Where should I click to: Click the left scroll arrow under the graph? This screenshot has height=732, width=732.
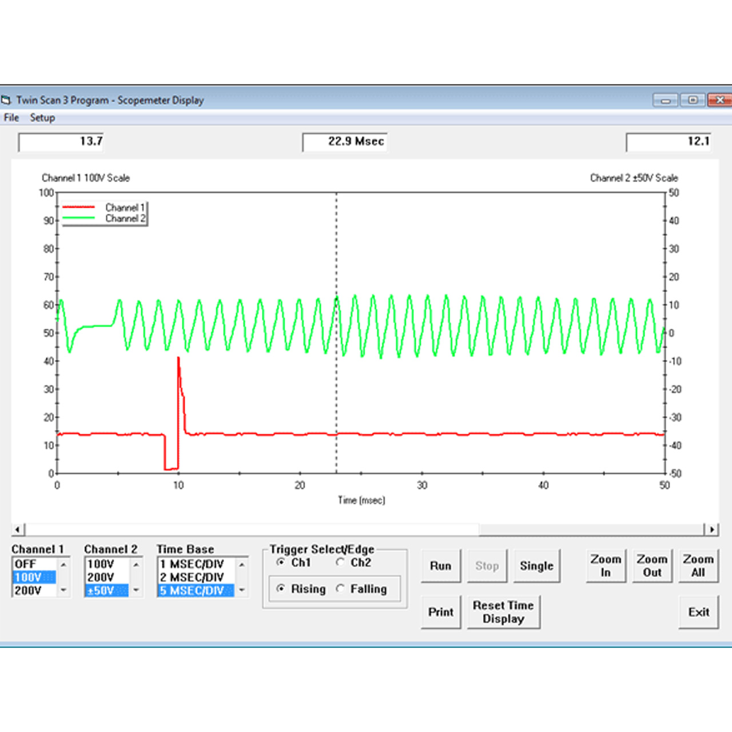pyautogui.click(x=18, y=530)
